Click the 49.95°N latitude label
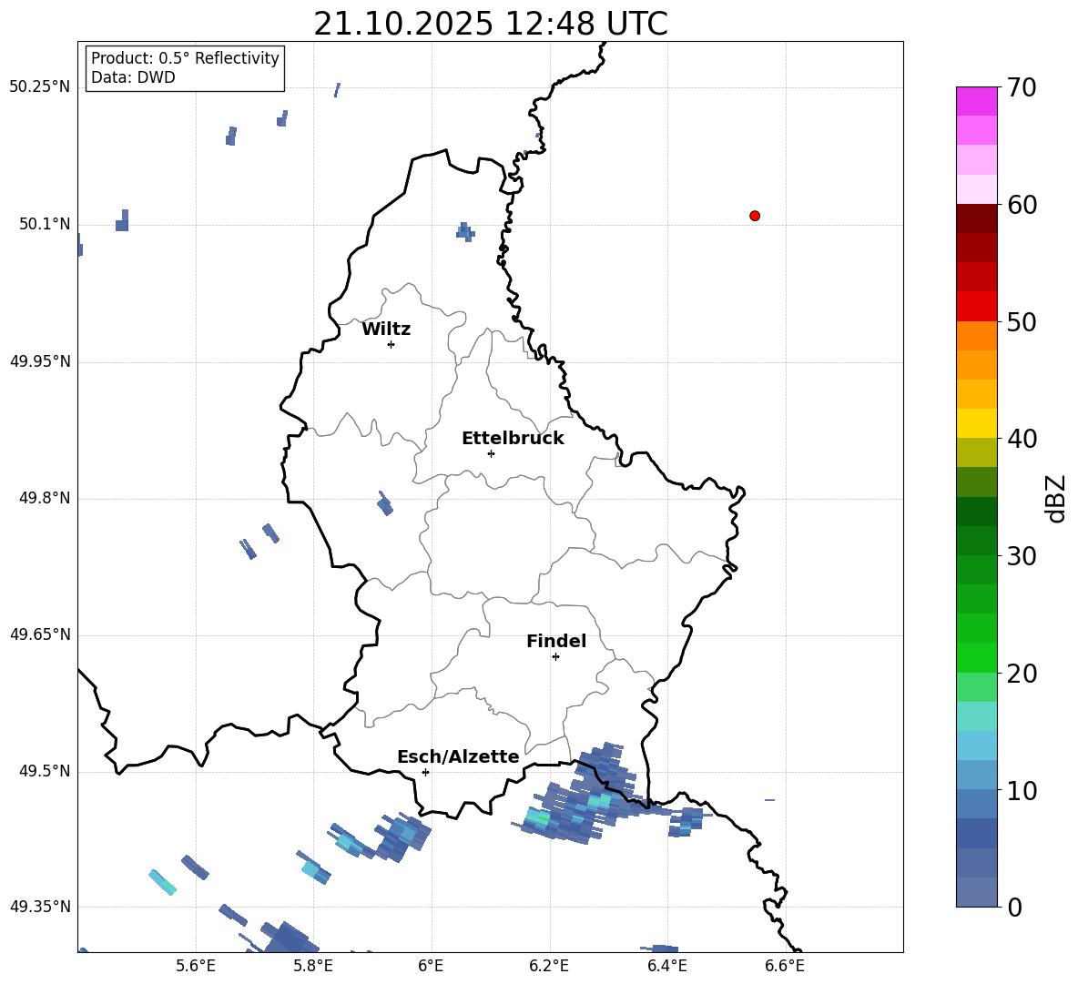1078x984 pixels. (x=40, y=360)
